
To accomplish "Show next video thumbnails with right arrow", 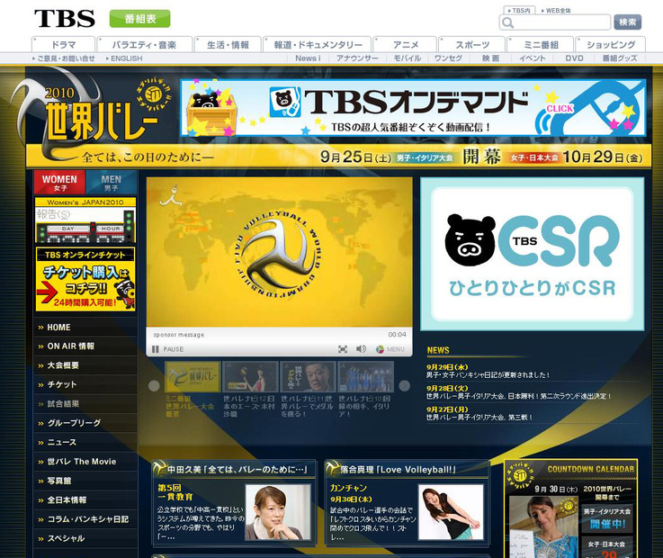I will [404, 385].
